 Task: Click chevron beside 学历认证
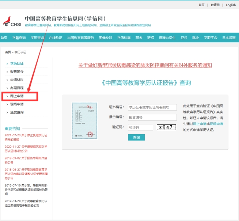click(7, 64)
